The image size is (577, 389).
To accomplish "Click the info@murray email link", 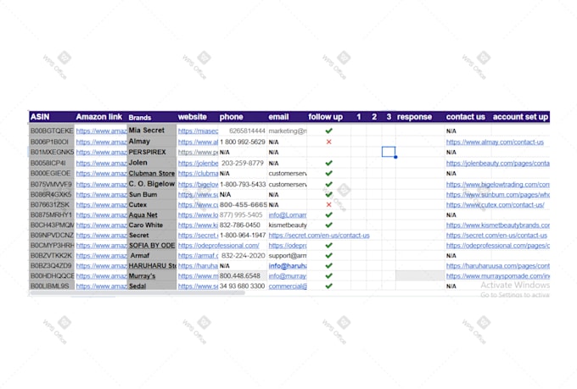I will [288, 275].
